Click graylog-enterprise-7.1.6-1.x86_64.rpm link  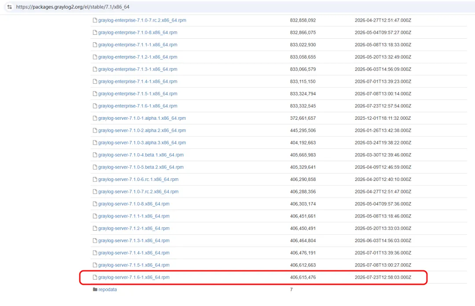tap(138, 106)
